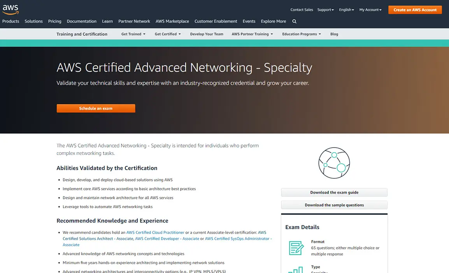Image resolution: width=449 pixels, height=273 pixels.
Task: Open the Education Programs dropdown
Action: tap(302, 34)
